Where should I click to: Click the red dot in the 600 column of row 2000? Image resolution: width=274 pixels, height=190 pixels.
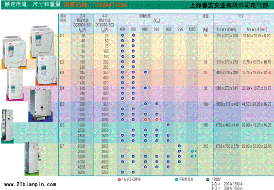coord(146,119)
